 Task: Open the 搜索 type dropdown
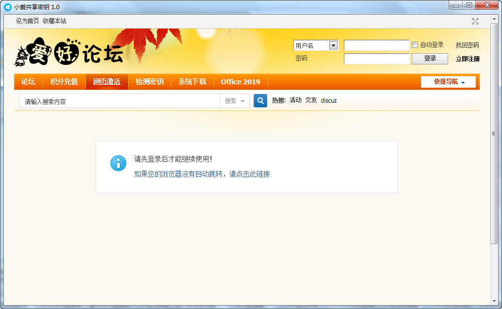(x=235, y=101)
